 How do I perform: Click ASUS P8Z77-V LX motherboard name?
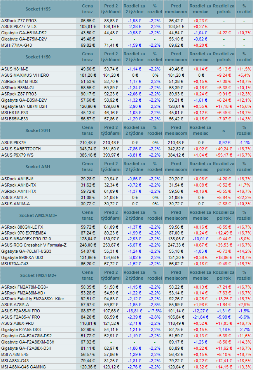pyautogui.click(x=19, y=26)
